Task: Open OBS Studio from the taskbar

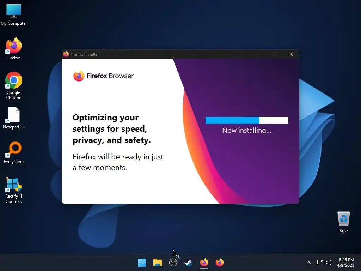Action: (173, 263)
